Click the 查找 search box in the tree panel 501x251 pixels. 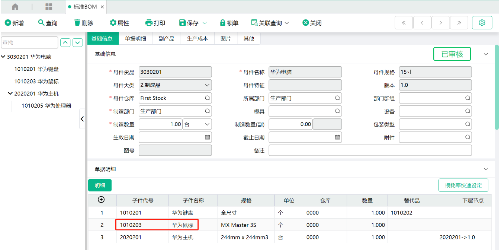coord(30,42)
